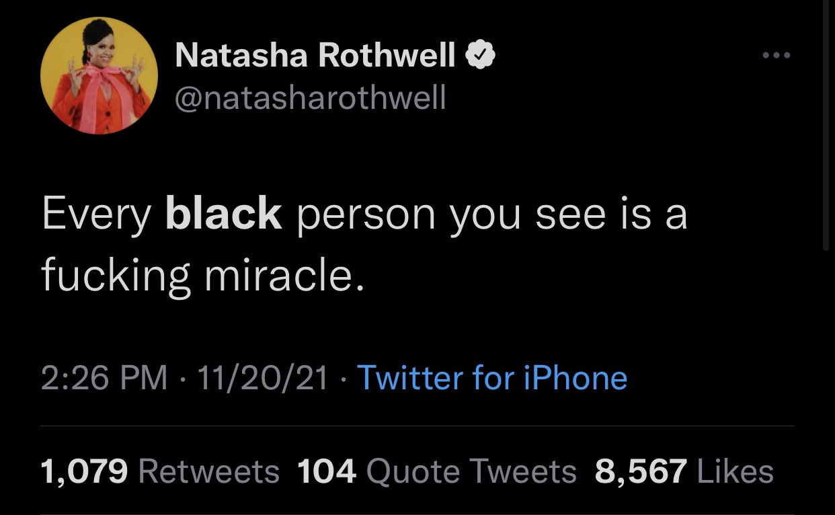Open the @natasharothwell handle link

pos(310,99)
